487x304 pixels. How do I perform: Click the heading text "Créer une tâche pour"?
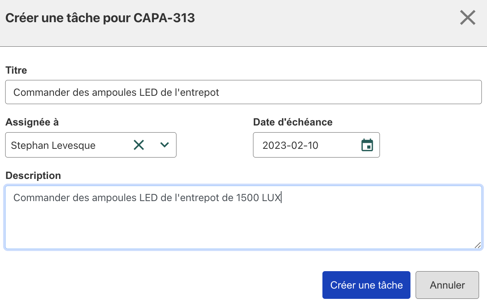click(x=68, y=18)
